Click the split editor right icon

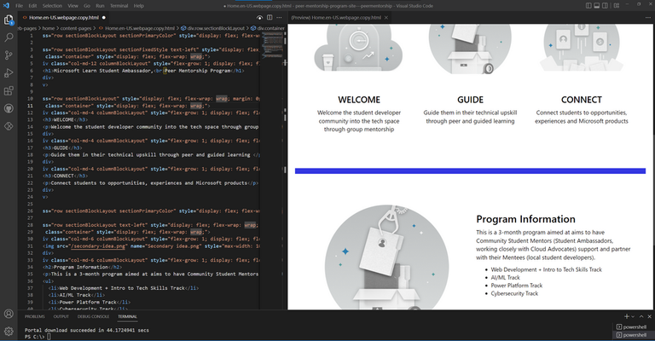[x=270, y=18]
